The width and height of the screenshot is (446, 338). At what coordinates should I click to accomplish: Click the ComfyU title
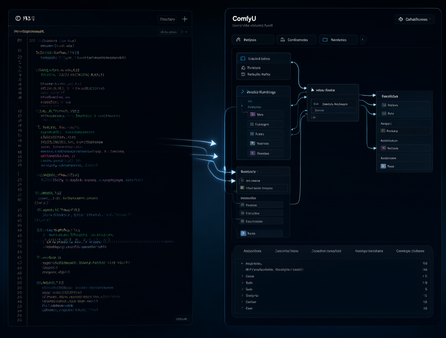pos(244,18)
